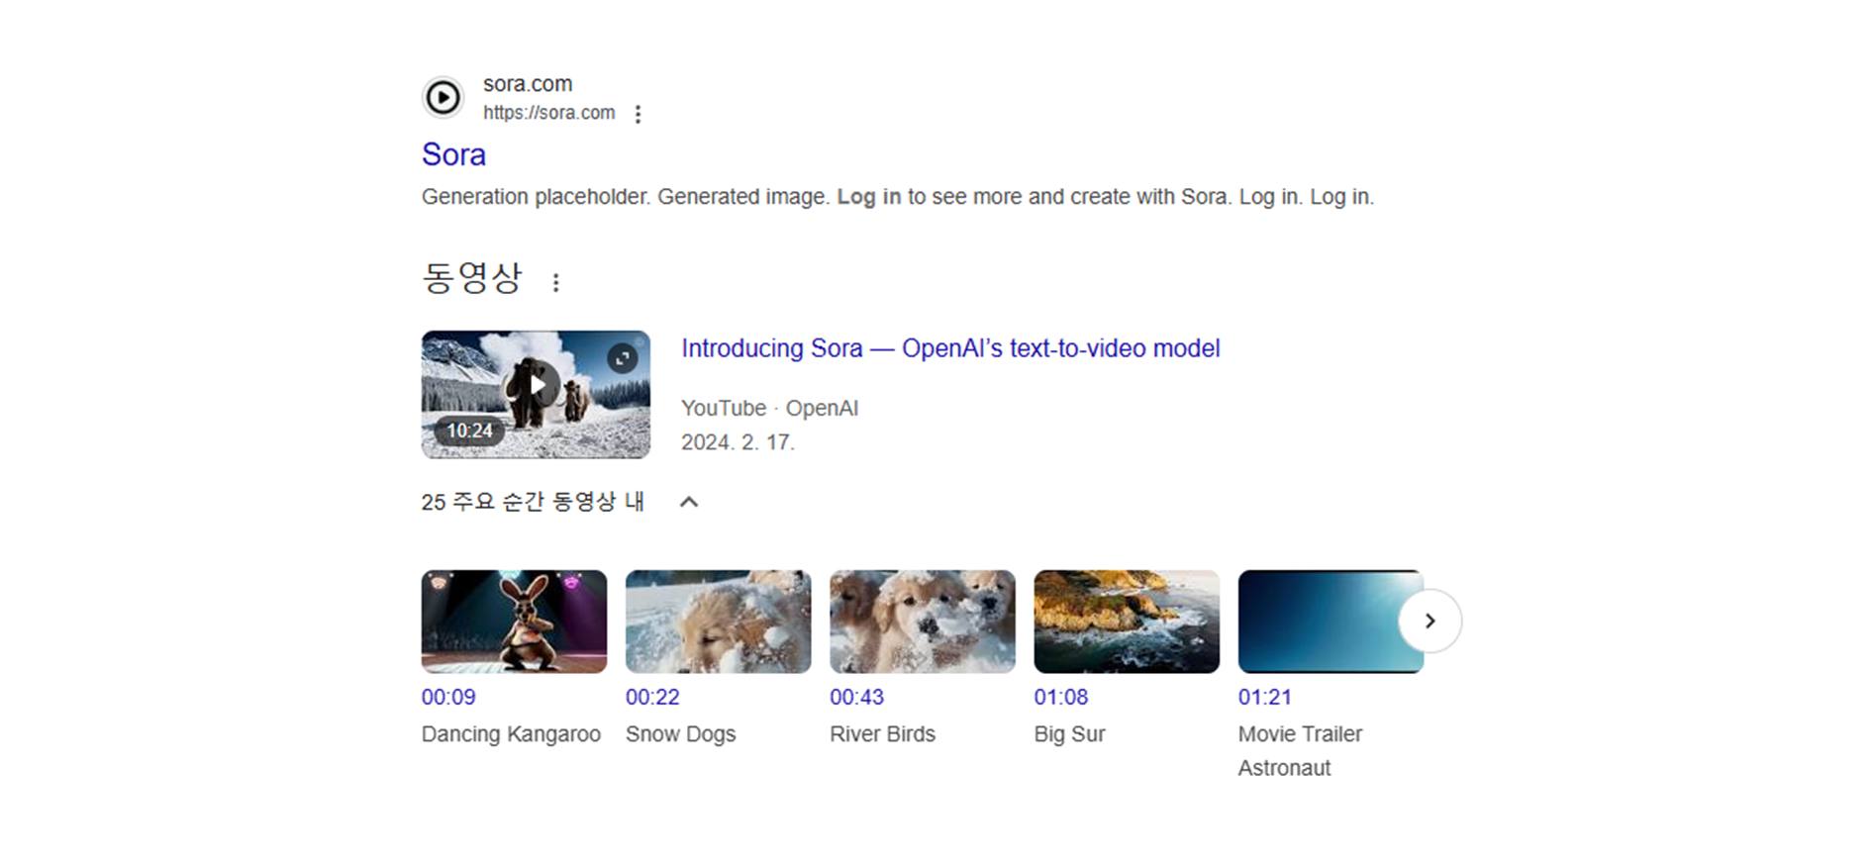Open the Dancing Kangaroo moment thumbnail
The image size is (1873, 866).
click(514, 622)
